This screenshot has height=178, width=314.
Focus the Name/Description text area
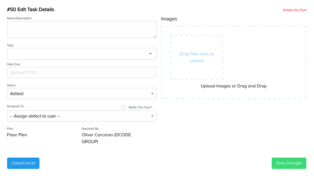pos(82,30)
